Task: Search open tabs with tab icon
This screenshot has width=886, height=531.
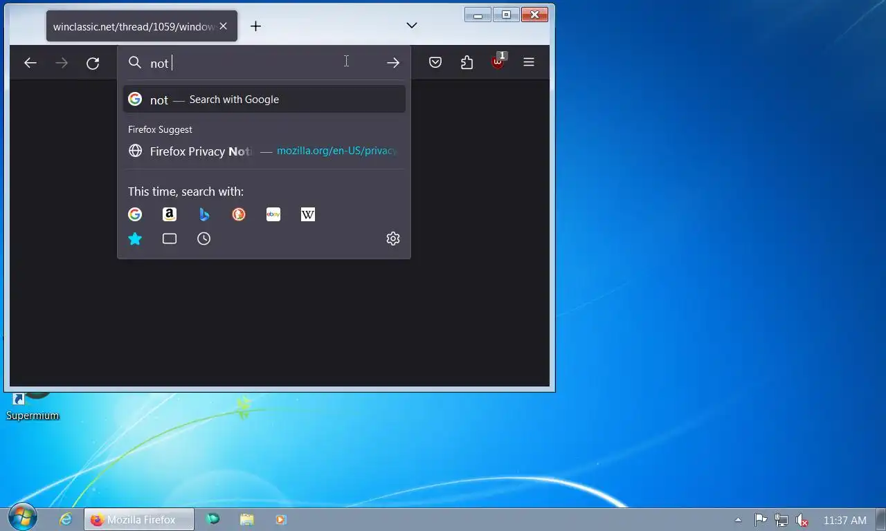Action: pos(170,239)
